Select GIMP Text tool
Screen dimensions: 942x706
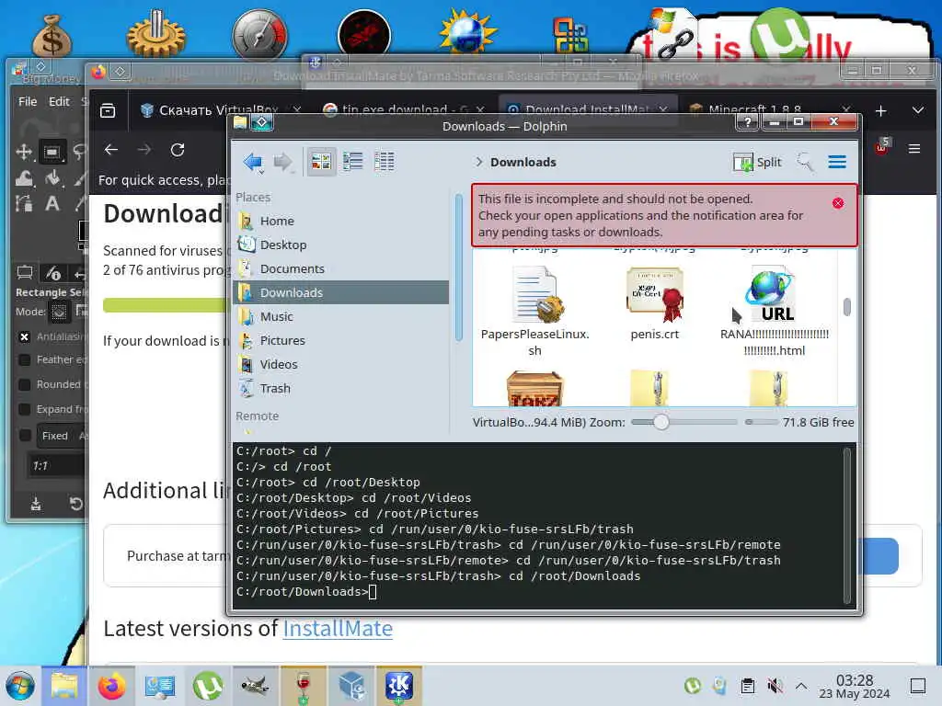(x=52, y=203)
